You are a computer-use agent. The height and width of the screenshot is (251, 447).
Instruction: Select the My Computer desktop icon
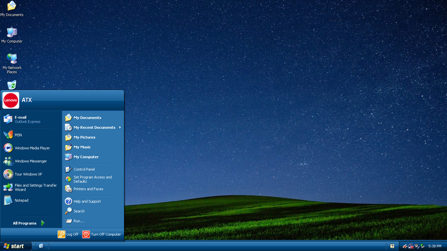click(x=12, y=35)
